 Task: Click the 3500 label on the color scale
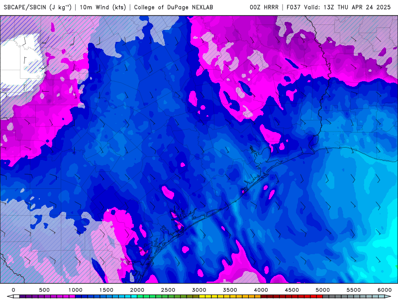tap(230, 290)
